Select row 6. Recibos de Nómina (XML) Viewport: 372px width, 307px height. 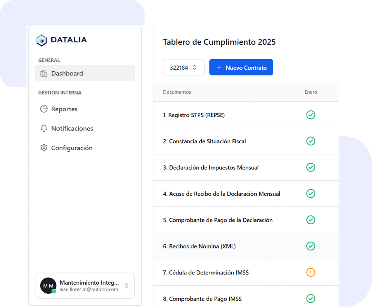[246, 246]
